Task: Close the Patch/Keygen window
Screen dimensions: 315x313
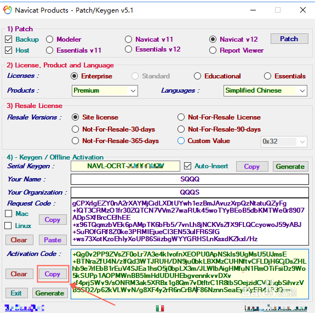Action: 303,10
